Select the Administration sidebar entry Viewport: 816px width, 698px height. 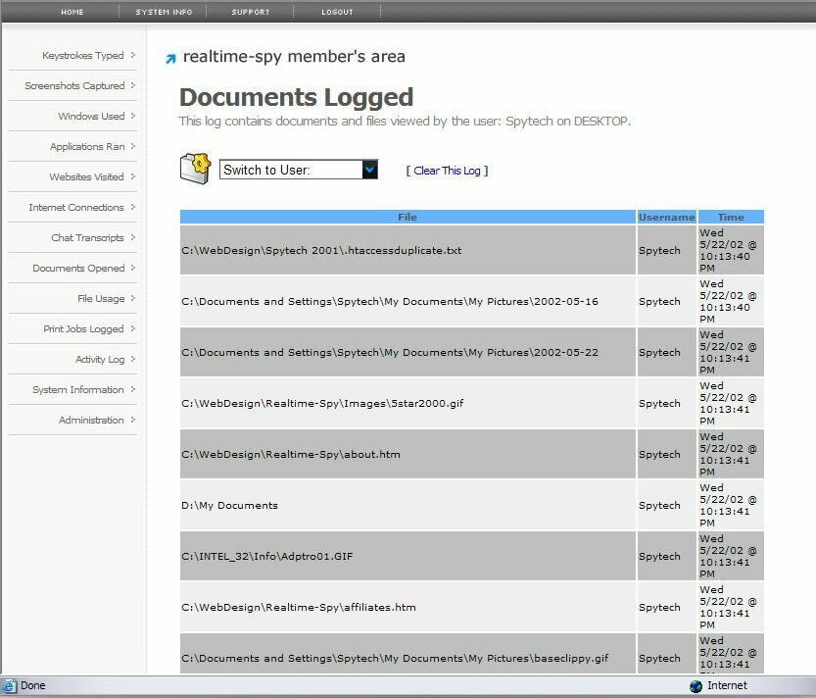91,421
